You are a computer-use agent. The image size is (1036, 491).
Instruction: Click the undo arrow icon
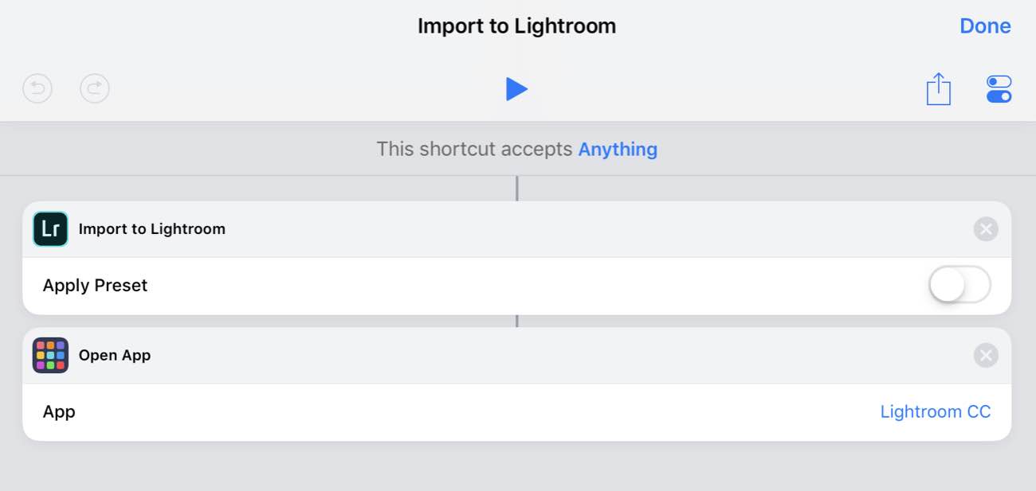(37, 88)
